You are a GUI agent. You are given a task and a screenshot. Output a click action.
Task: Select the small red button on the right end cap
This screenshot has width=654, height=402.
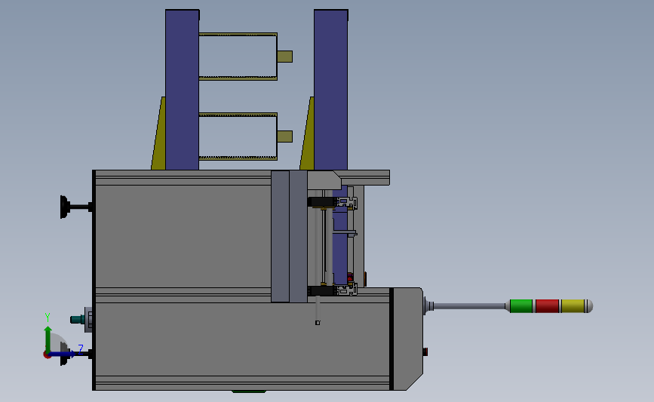pyautogui.click(x=425, y=352)
